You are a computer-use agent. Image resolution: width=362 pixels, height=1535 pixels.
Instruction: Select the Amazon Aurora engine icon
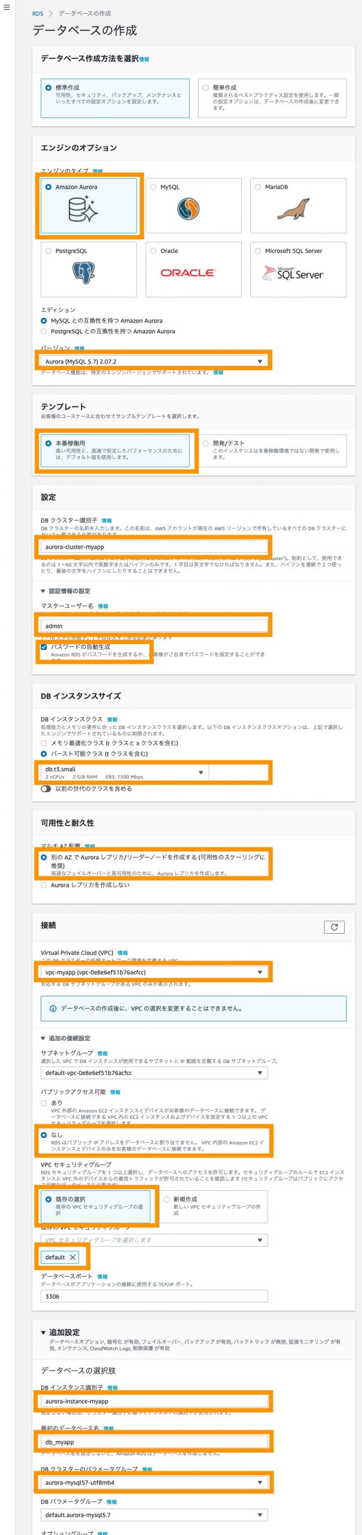pos(83,210)
